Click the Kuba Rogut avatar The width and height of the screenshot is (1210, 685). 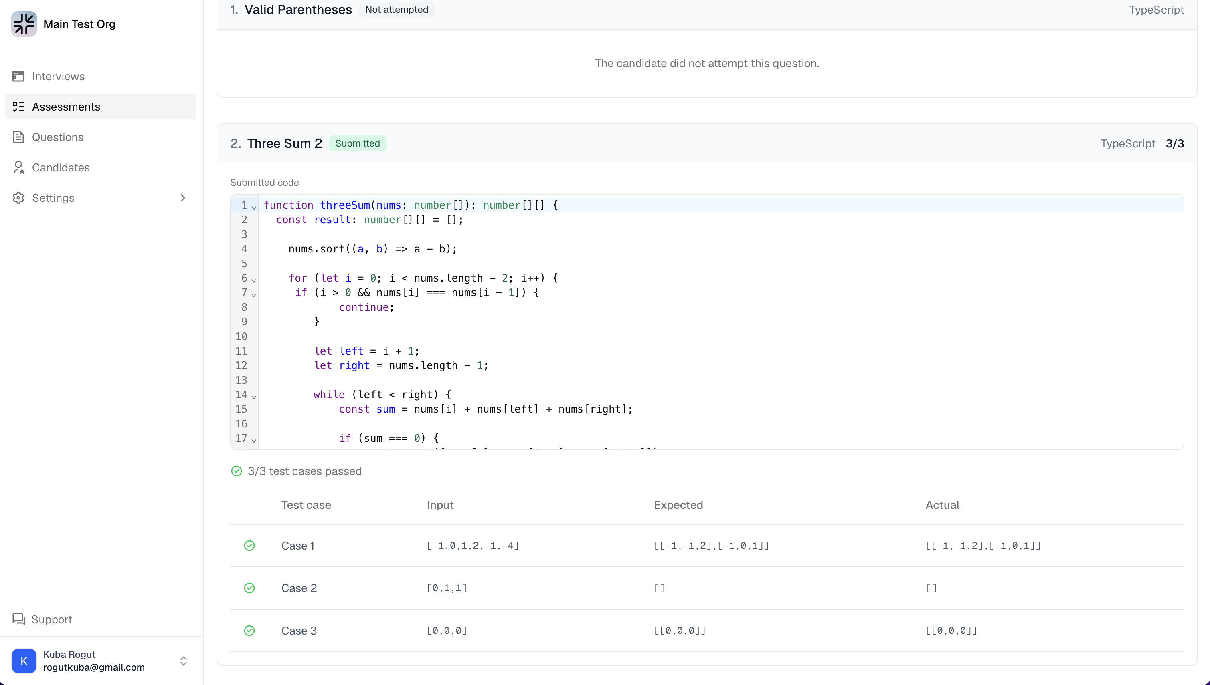click(x=24, y=661)
